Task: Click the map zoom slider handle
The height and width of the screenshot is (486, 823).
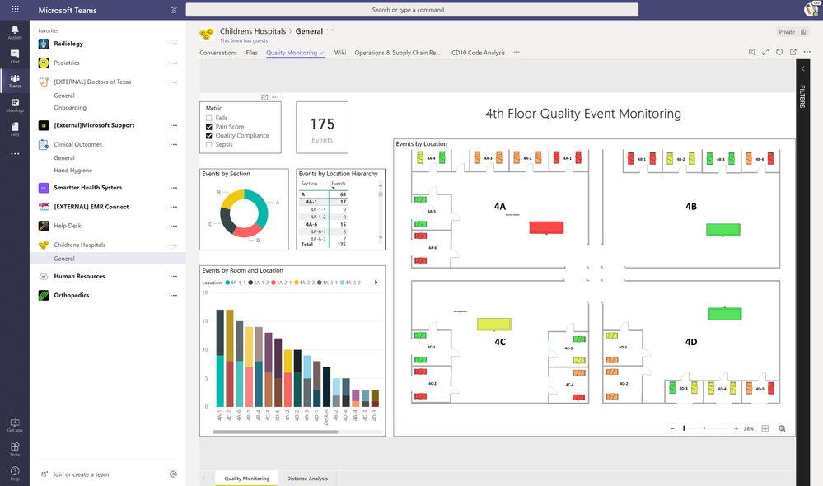Action: (684, 428)
